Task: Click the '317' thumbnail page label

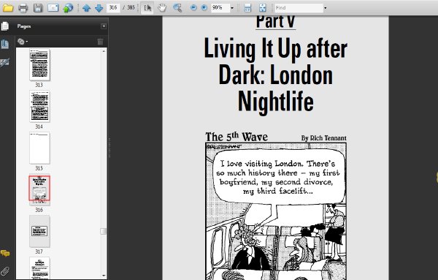Action: pos(39,251)
